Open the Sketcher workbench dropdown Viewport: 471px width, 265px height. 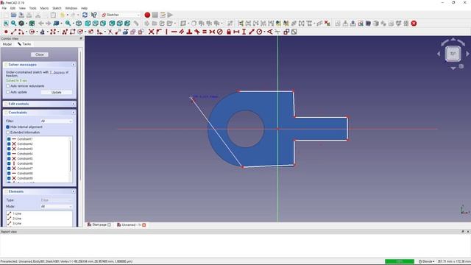coord(121,15)
